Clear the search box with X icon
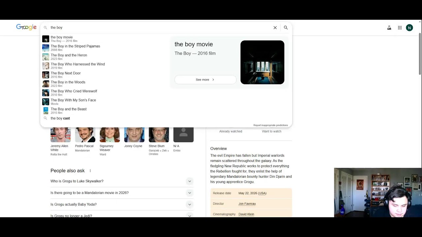This screenshot has width=422, height=237. 275,28
